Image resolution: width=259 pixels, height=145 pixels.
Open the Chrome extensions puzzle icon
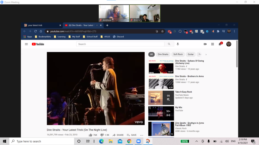tap(218, 31)
